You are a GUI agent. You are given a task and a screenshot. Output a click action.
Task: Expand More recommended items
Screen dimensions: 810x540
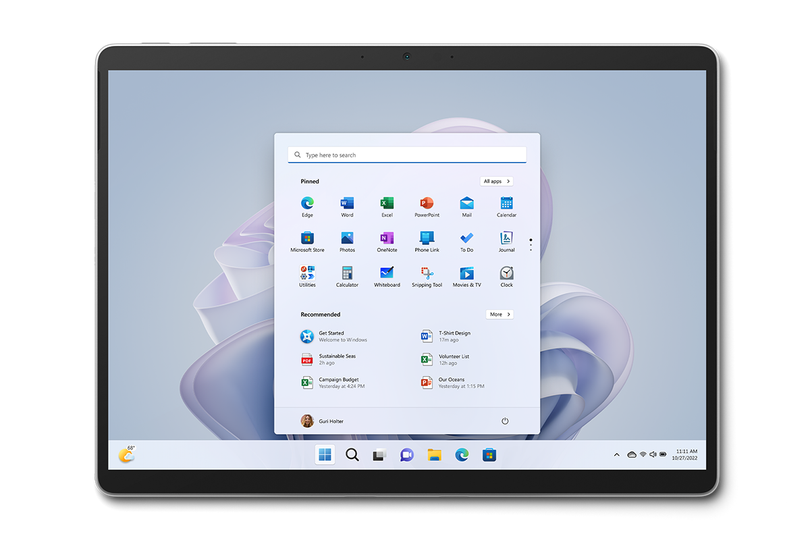point(500,315)
